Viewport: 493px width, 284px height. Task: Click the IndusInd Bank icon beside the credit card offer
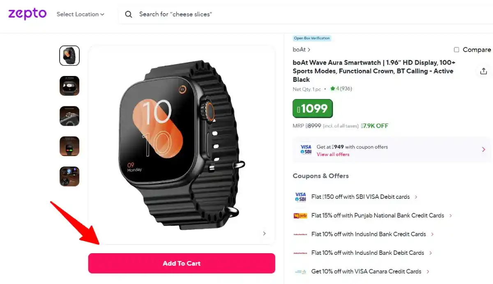pyautogui.click(x=300, y=234)
